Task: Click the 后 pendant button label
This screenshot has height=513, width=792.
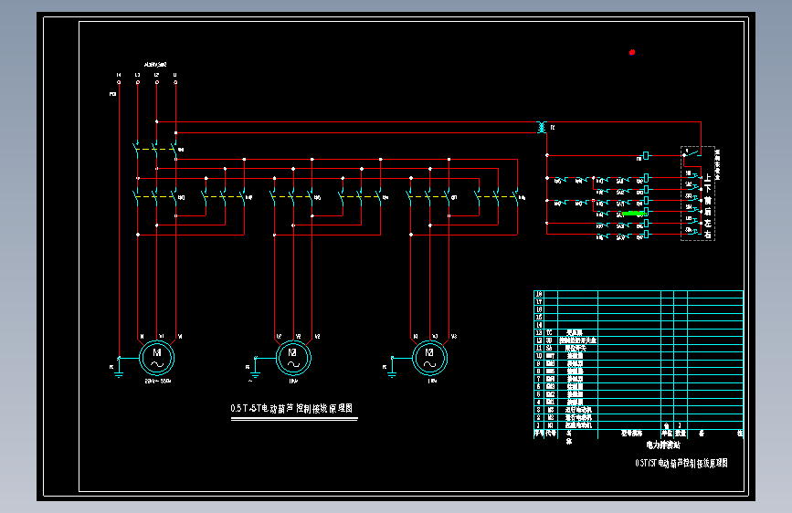Action: 708,212
